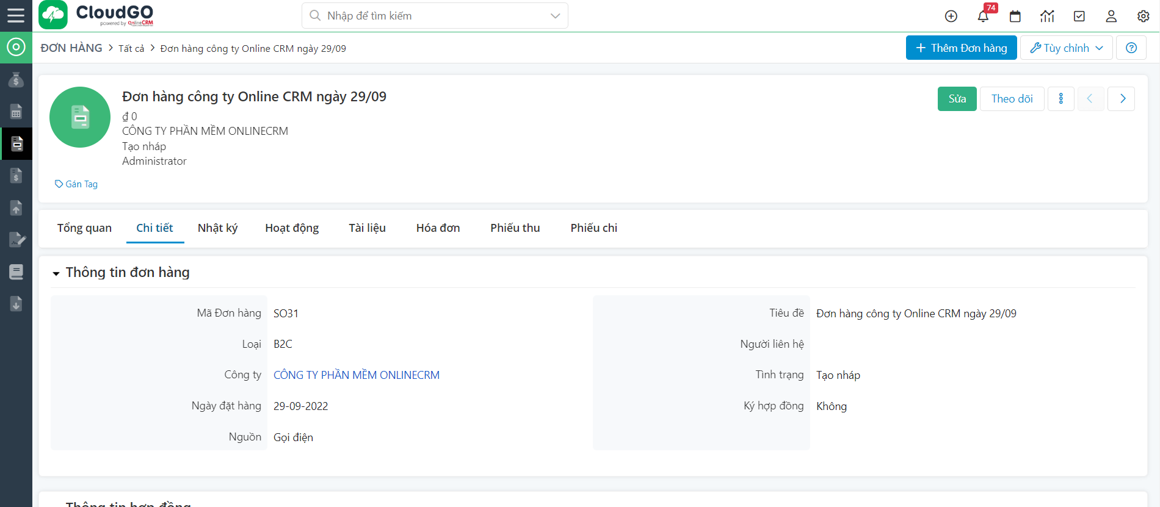This screenshot has width=1160, height=507.
Task: Open the money bag sidebar icon
Action: 16,80
